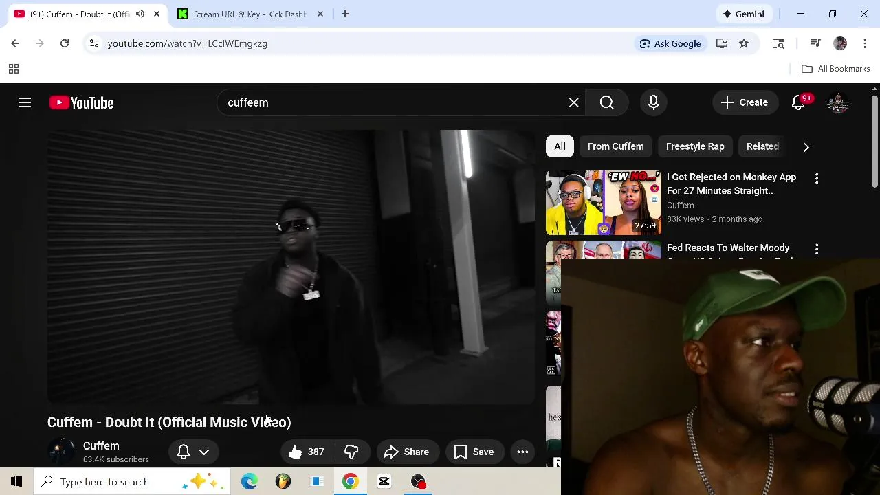Install app icon in address bar
This screenshot has height=495, width=880.
click(722, 43)
